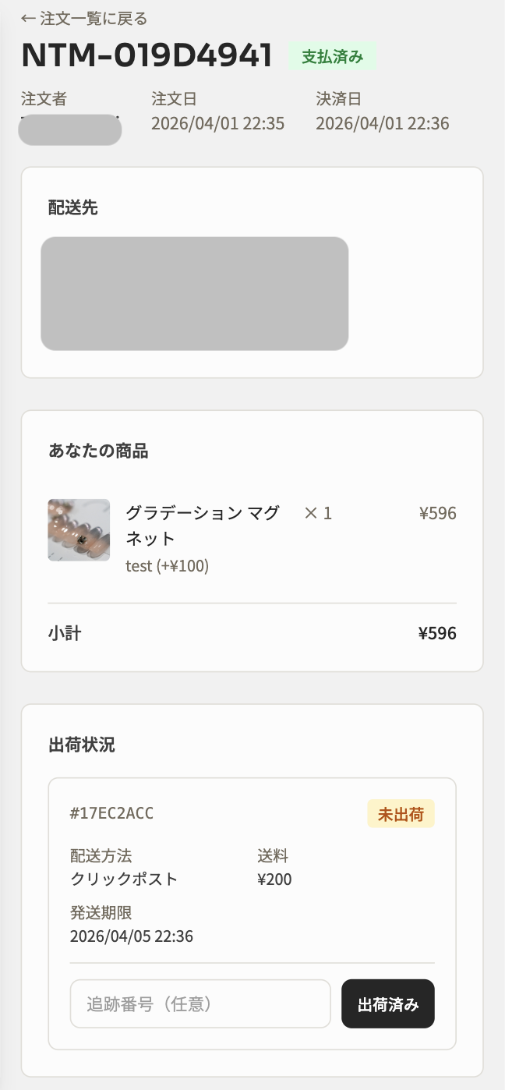Viewport: 505px width, 1090px height.
Task: Click the 発送期限 deadline date
Action: [131, 936]
